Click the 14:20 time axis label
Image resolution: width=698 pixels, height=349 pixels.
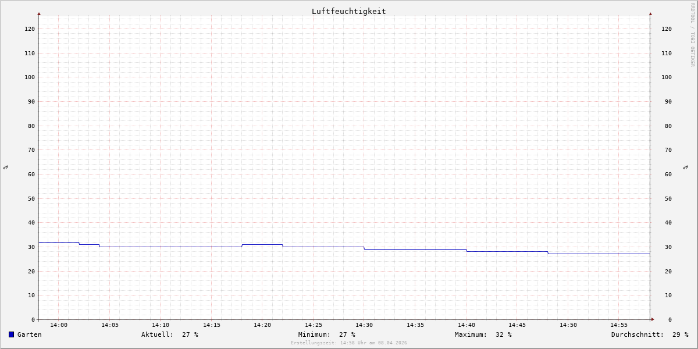point(262,325)
